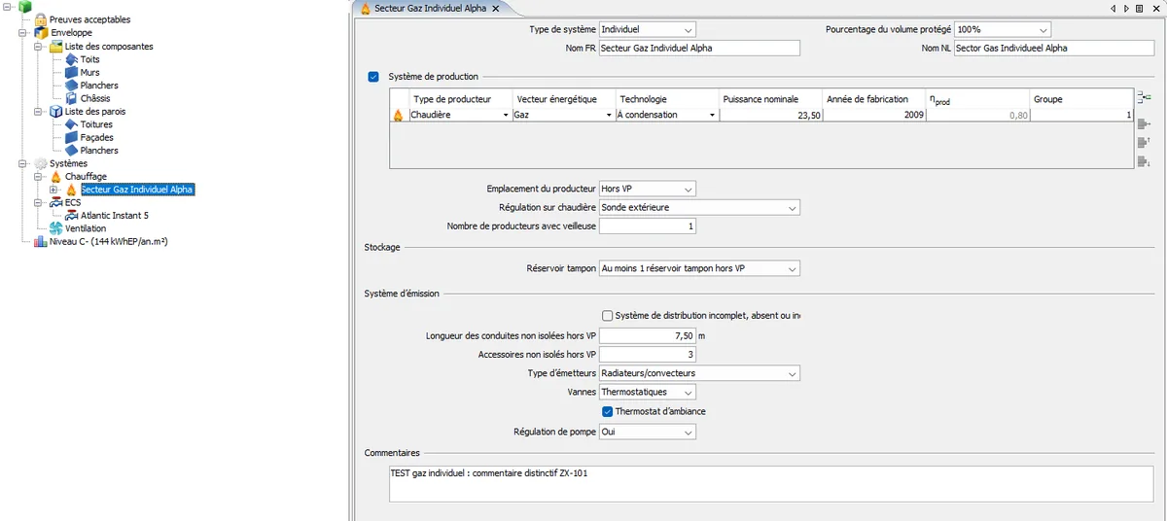Click the Façades icon in the tree
Viewport: 1167px width, 521px height.
[x=71, y=137]
